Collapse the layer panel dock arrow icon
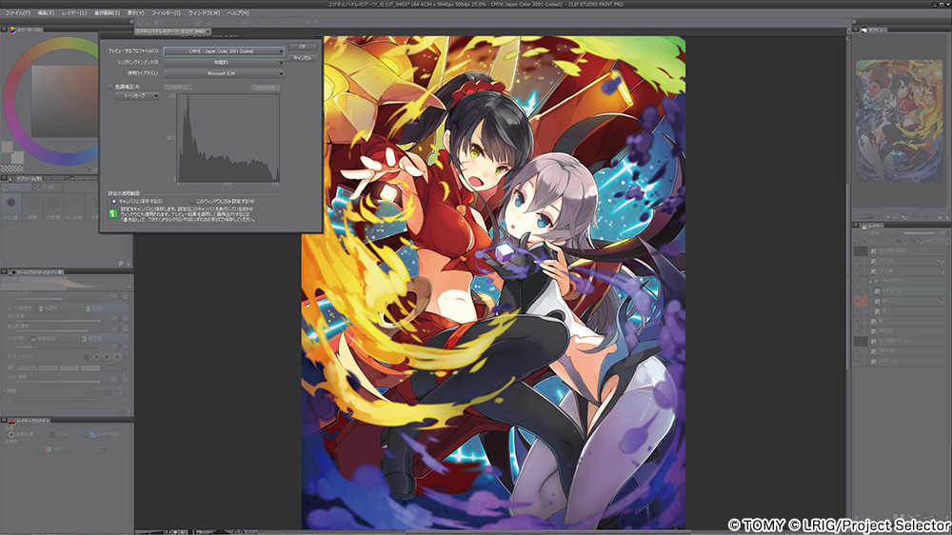 (855, 226)
